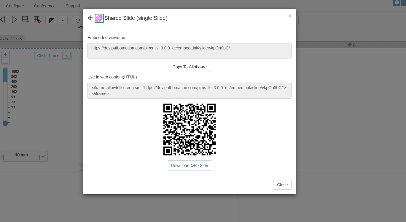Viewport: 406px width, 222px height.
Task: Click the brightness/contrast adjustment icon
Action: (x=52, y=20)
